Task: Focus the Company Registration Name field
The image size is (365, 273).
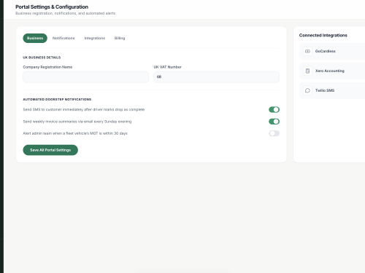Action: [x=85, y=77]
